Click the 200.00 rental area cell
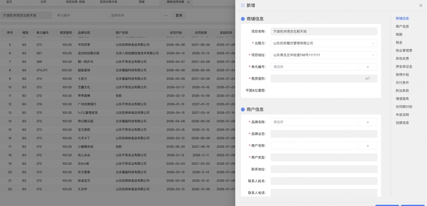The width and height of the screenshot is (427, 206). tap(67, 70)
